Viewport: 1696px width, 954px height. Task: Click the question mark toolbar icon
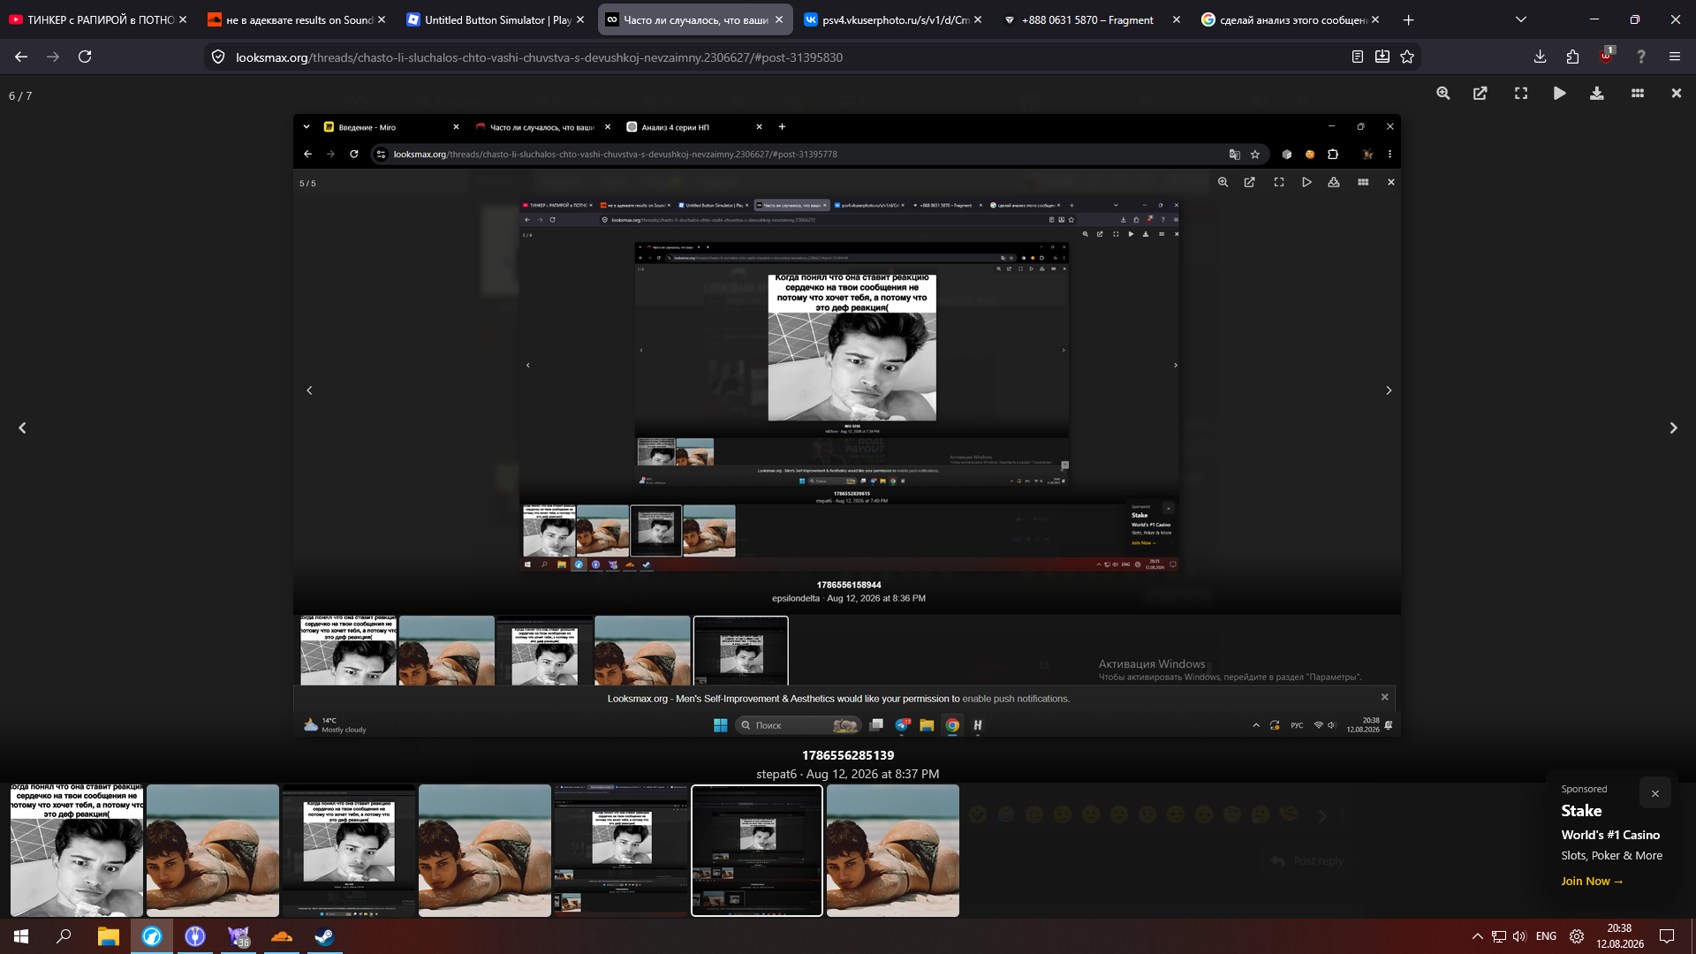point(1641,57)
